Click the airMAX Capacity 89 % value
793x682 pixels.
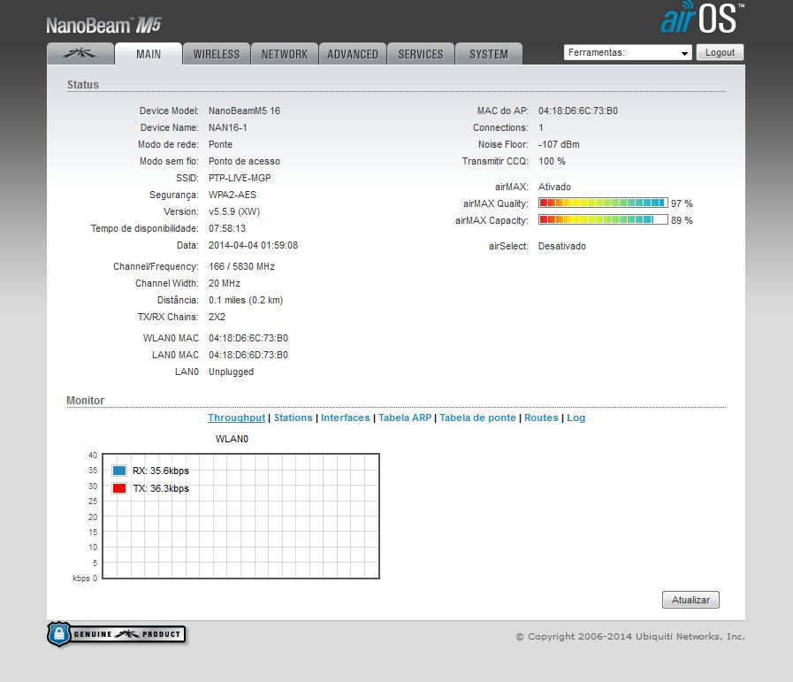pyautogui.click(x=682, y=220)
